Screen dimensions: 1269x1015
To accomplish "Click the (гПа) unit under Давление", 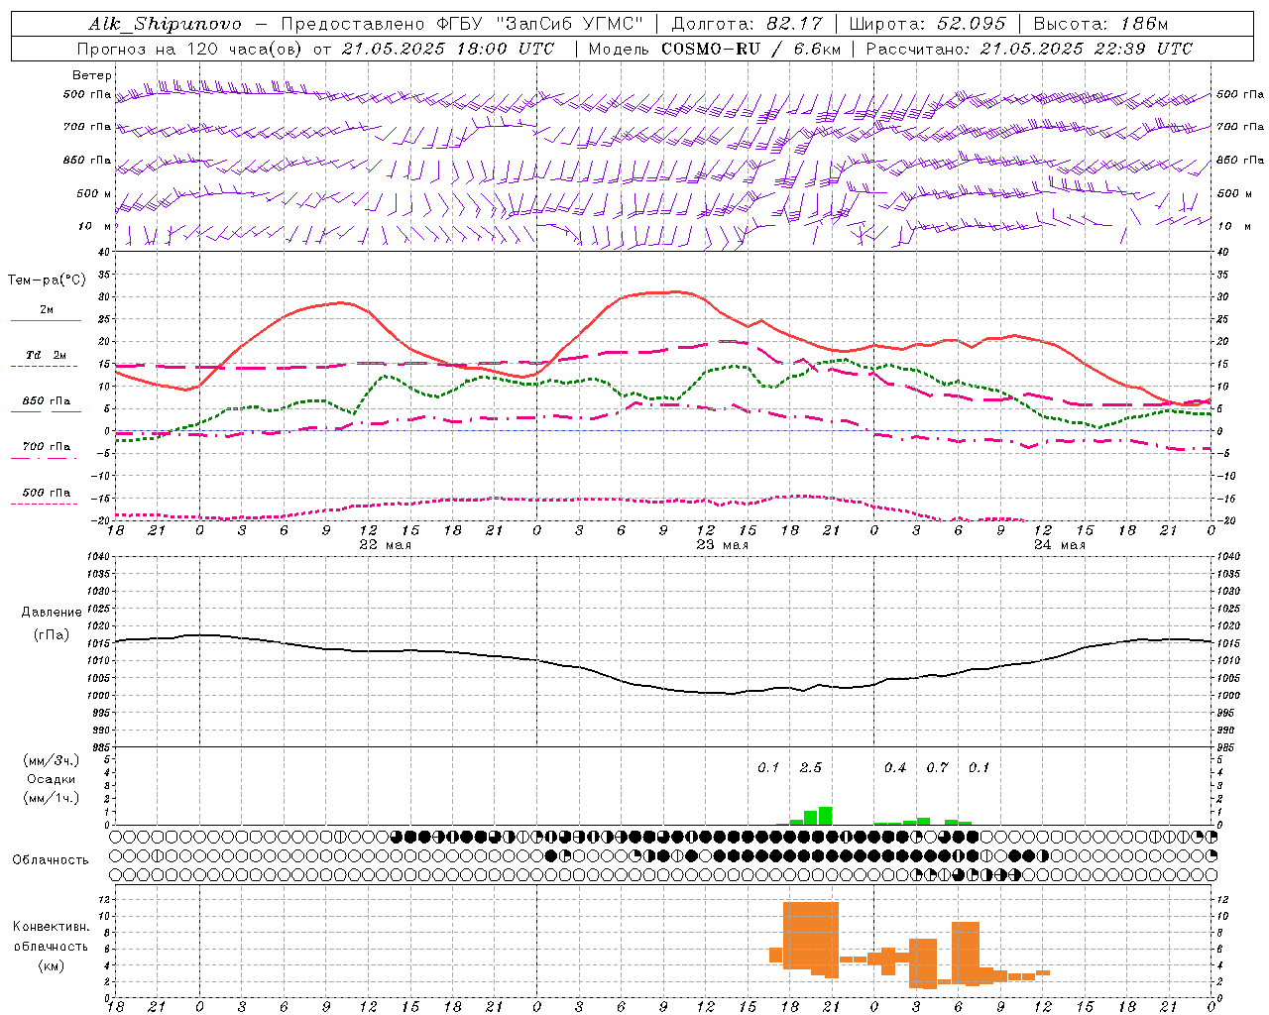I will pyautogui.click(x=52, y=635).
